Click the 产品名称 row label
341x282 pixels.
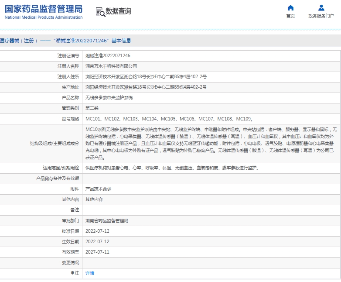tap(70, 97)
